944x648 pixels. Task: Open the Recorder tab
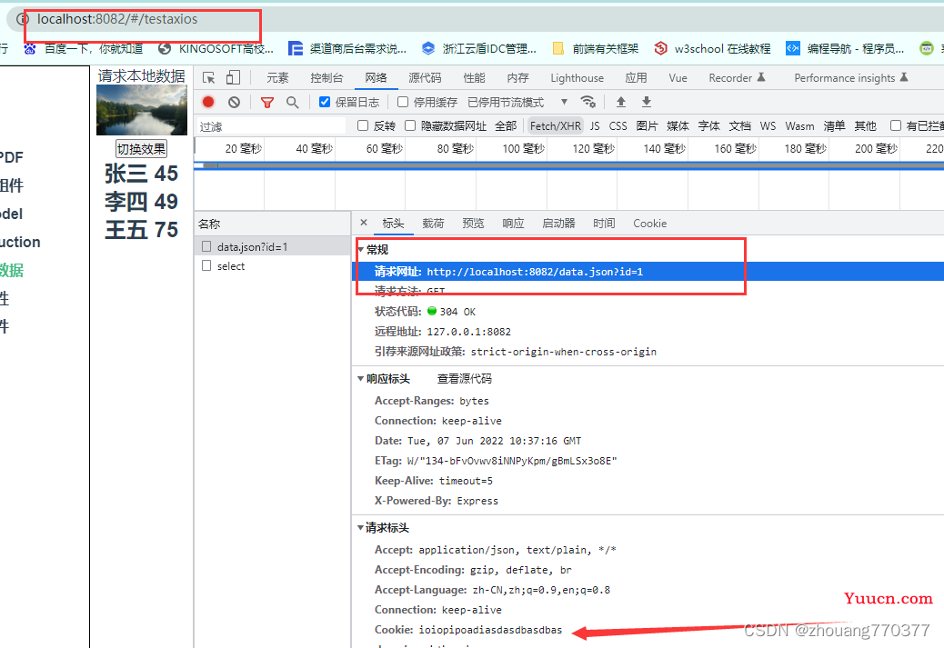tap(737, 77)
